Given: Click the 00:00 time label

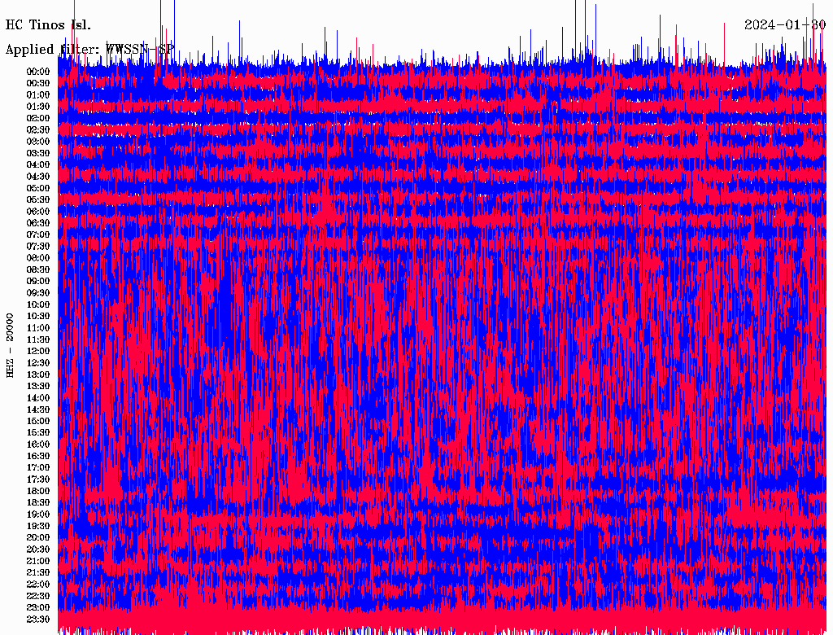Looking at the screenshot, I should 38,72.
